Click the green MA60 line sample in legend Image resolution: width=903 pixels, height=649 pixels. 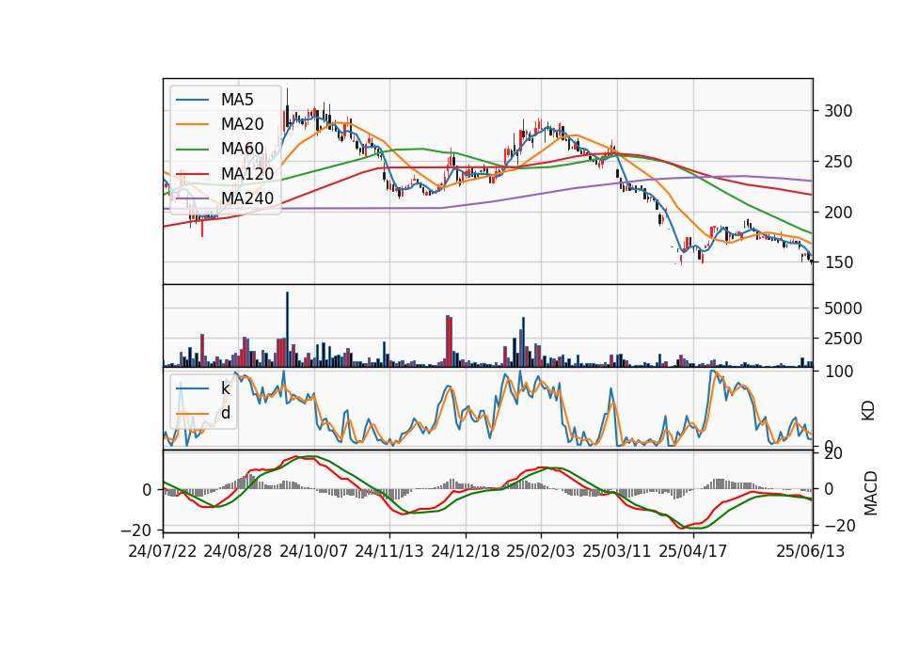192,150
